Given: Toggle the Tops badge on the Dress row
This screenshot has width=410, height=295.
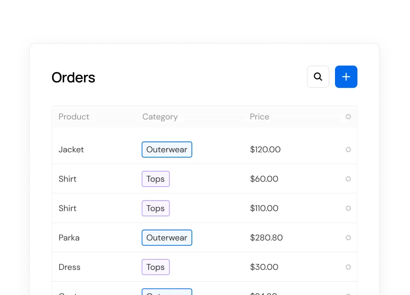Looking at the screenshot, I should 155,267.
